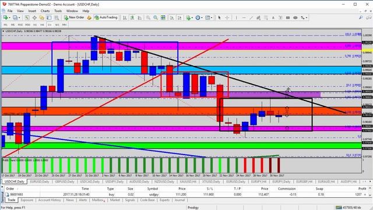Open the chart templates dropdown

point(209,17)
